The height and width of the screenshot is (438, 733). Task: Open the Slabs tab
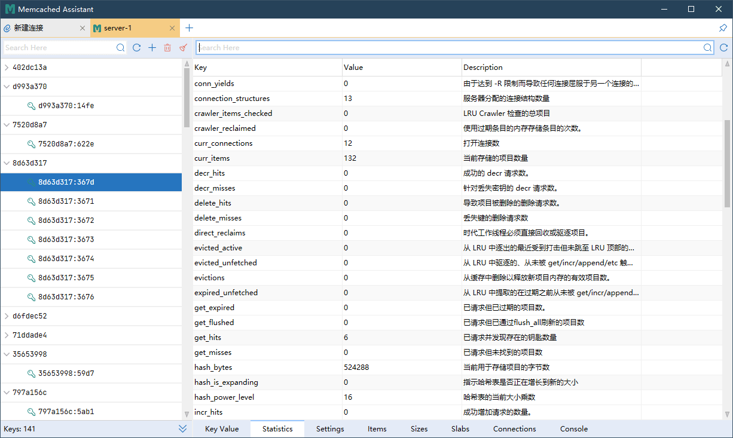tap(460, 429)
